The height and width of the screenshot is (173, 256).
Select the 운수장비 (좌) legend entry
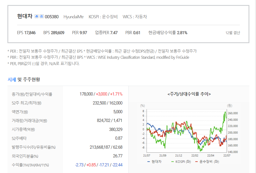tap(207, 162)
